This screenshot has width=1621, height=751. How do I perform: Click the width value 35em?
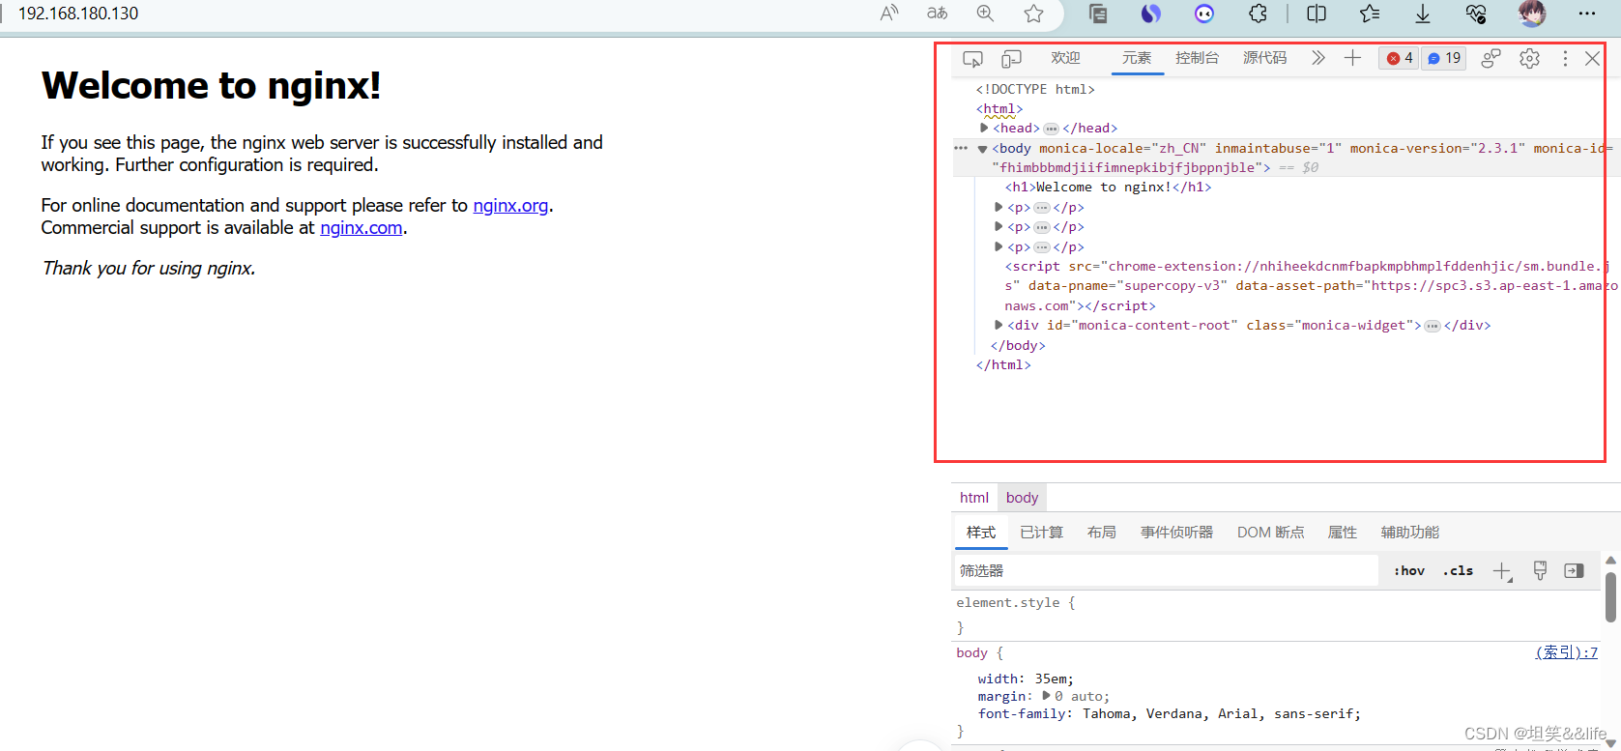(x=1054, y=679)
